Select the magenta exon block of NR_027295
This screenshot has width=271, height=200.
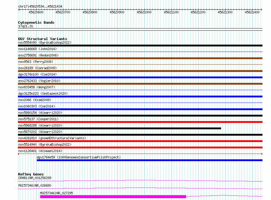pos(113,197)
